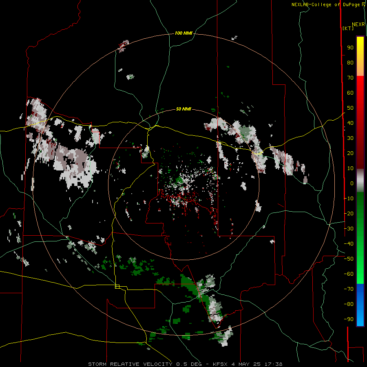Click the 70 value on velocity scale
This screenshot has width=367, height=367.
tap(350, 78)
